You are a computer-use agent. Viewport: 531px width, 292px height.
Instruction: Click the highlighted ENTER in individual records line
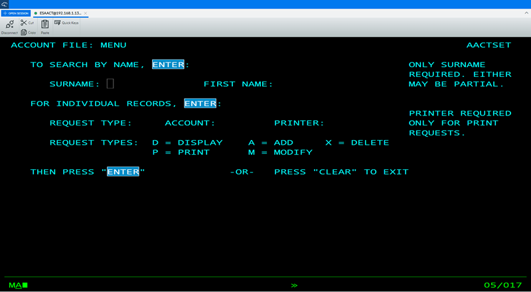coord(200,104)
